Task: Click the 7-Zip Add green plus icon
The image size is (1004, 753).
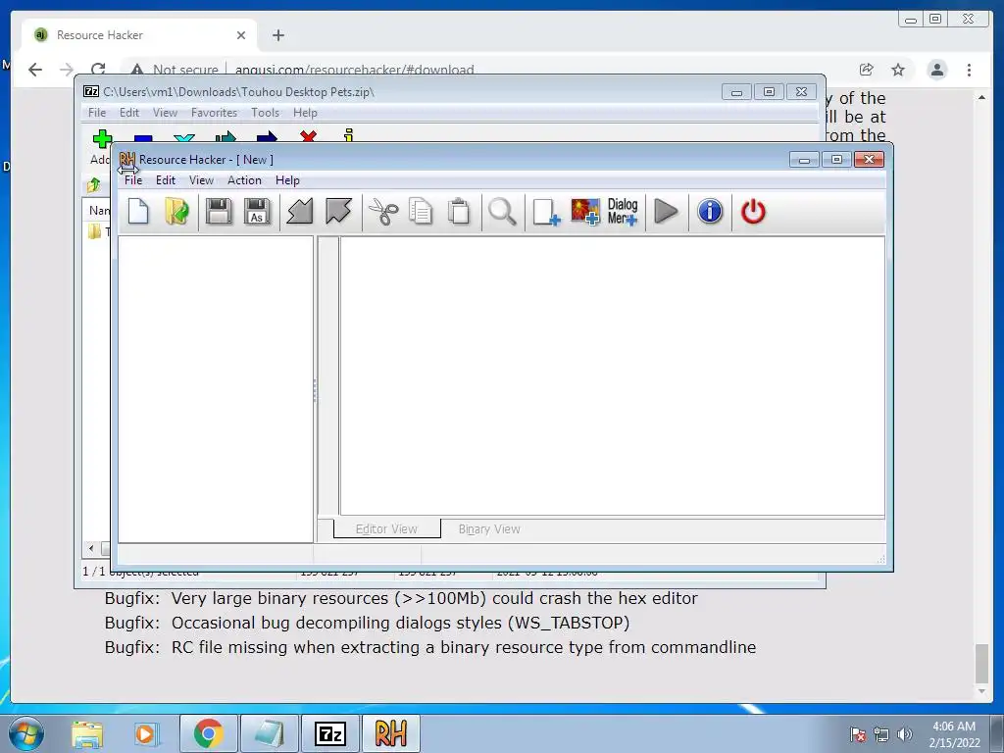Action: coord(102,137)
